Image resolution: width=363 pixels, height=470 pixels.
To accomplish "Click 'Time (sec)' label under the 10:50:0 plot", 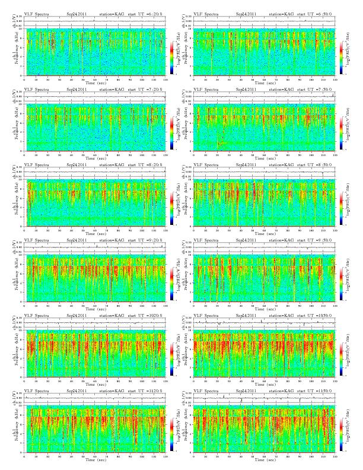I will (265, 385).
